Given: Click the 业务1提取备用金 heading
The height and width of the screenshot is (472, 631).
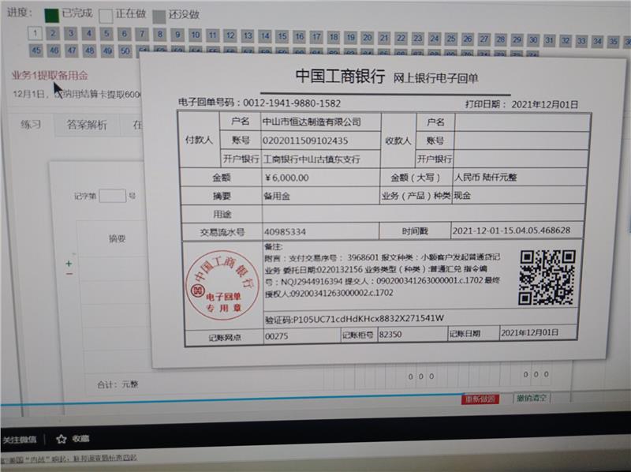Looking at the screenshot, I should (x=50, y=75).
